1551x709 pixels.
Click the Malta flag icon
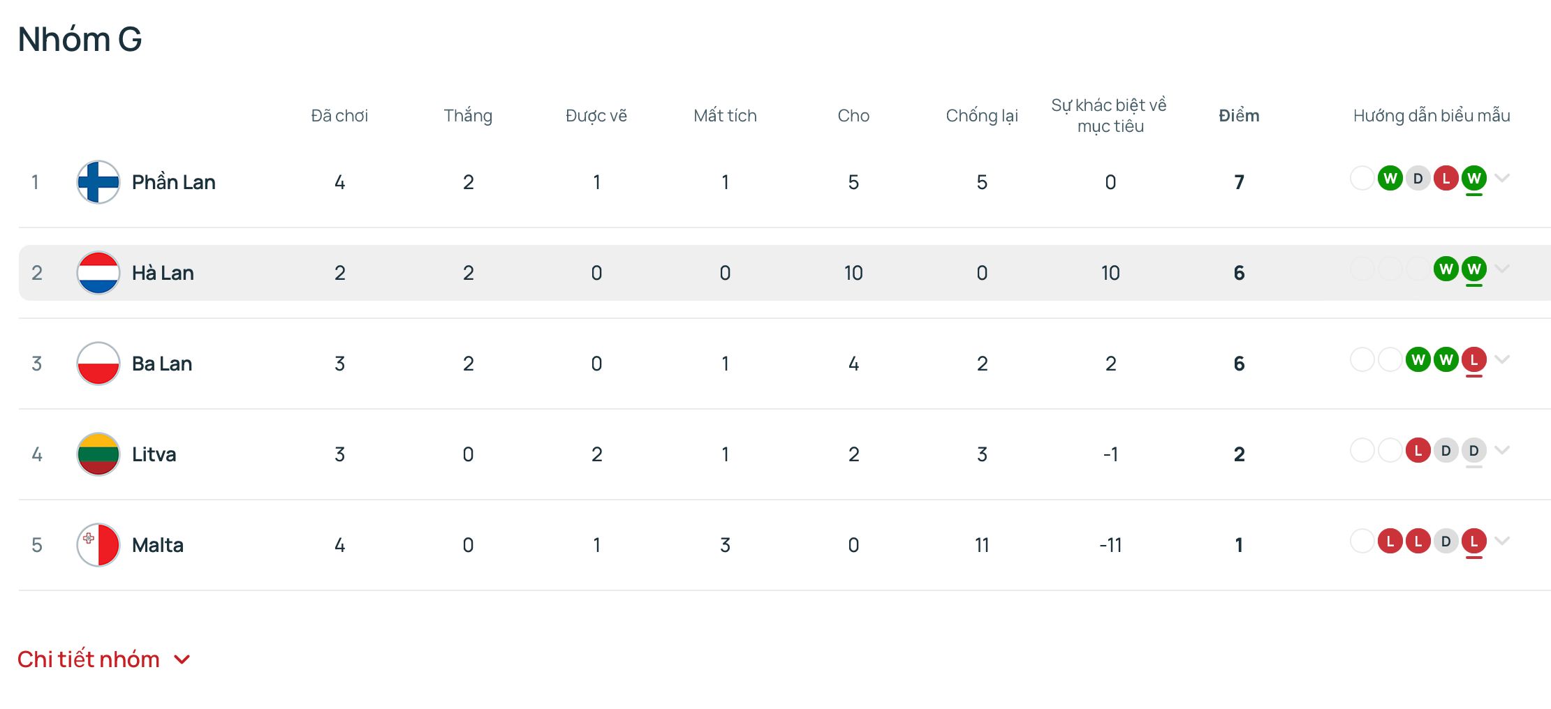click(x=98, y=545)
